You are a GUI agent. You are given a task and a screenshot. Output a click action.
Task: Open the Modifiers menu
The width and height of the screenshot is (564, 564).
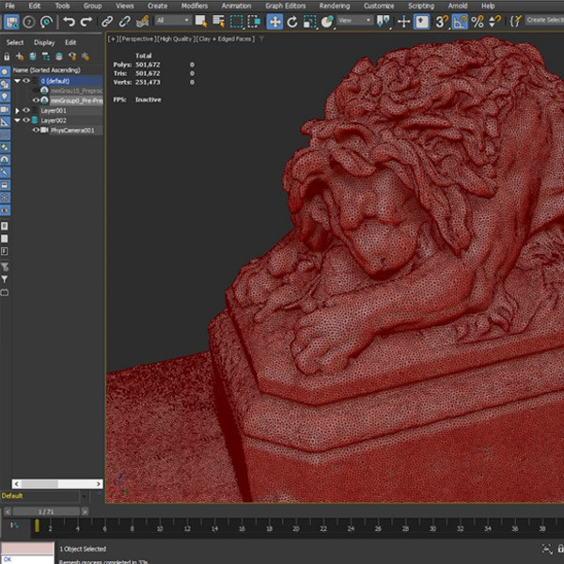(x=195, y=6)
